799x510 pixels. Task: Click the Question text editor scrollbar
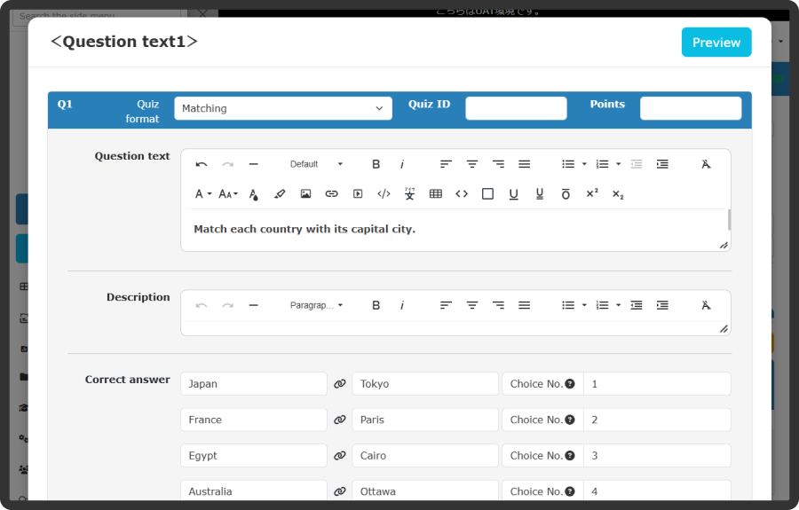[x=729, y=220]
